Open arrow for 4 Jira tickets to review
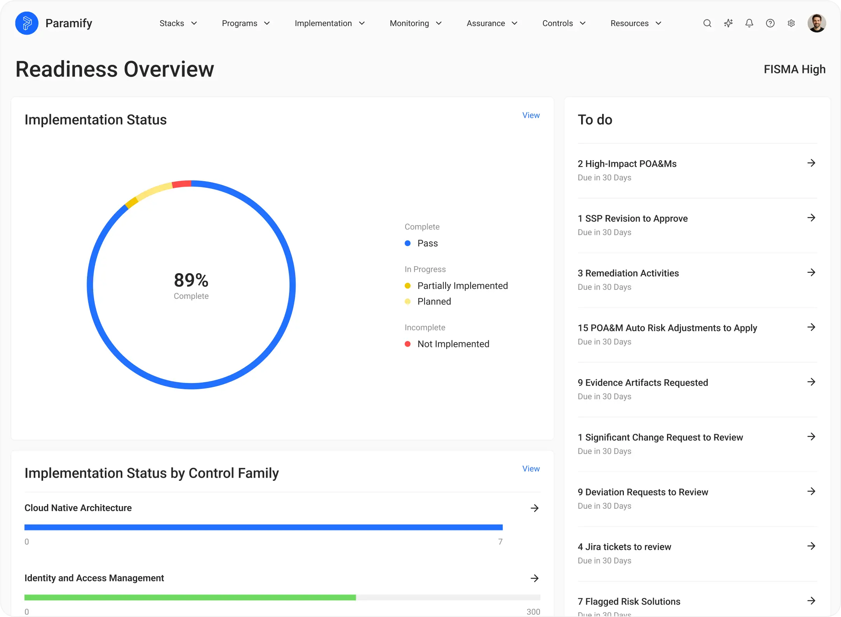This screenshot has height=617, width=841. pos(811,546)
